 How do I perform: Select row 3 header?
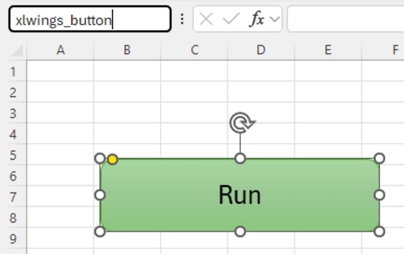13,113
